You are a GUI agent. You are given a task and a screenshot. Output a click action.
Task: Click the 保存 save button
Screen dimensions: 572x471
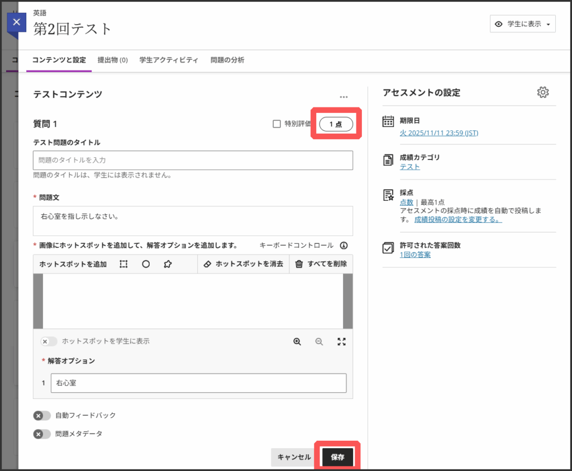337,457
